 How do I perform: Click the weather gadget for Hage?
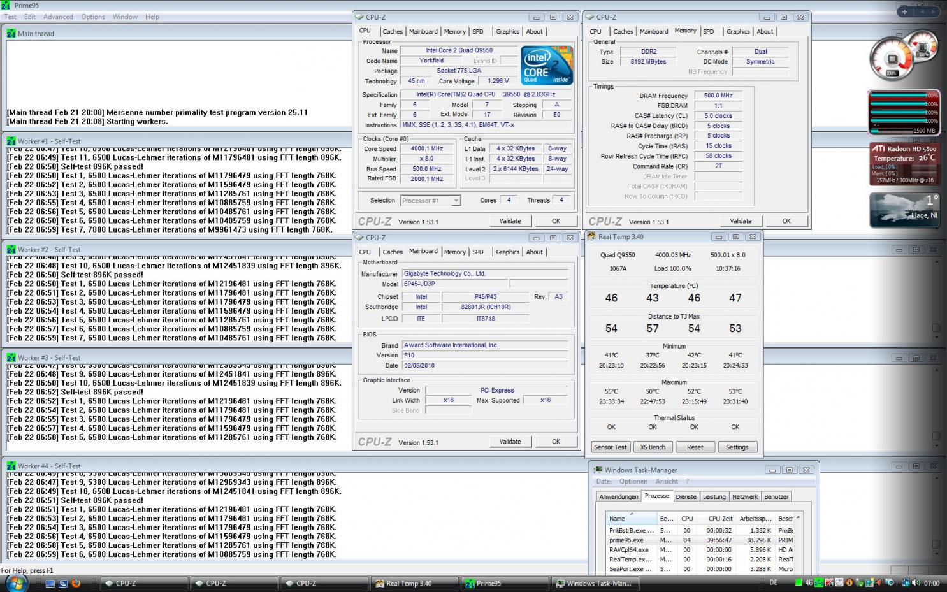click(x=904, y=210)
